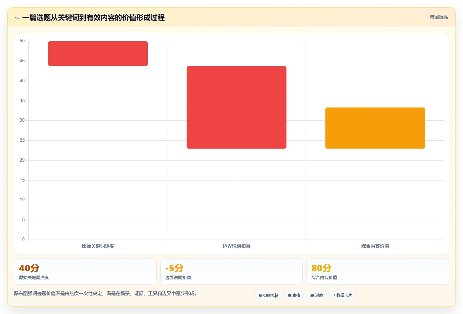Click the 80分 score value
Viewport: 463px width, 314px height.
(x=322, y=268)
